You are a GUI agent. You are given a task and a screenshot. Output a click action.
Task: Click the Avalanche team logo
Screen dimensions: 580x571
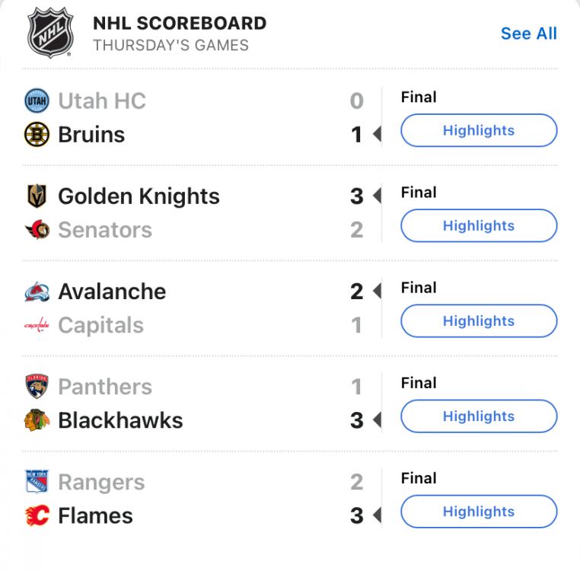(37, 292)
